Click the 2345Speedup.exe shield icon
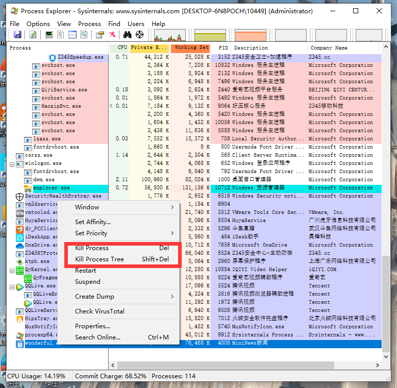This screenshot has width=397, height=388. 53,58
